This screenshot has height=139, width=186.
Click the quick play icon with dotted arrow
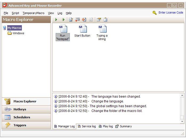pyautogui.click(x=63, y=20)
